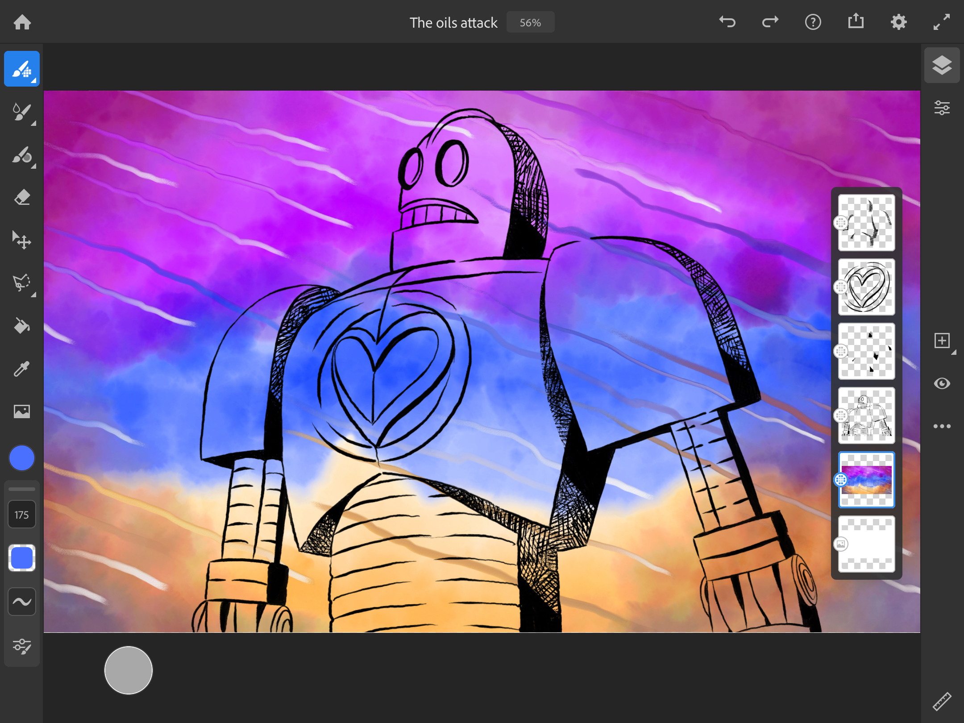The width and height of the screenshot is (964, 723).
Task: Pick a color with the Eyedropper tool
Action: point(21,368)
